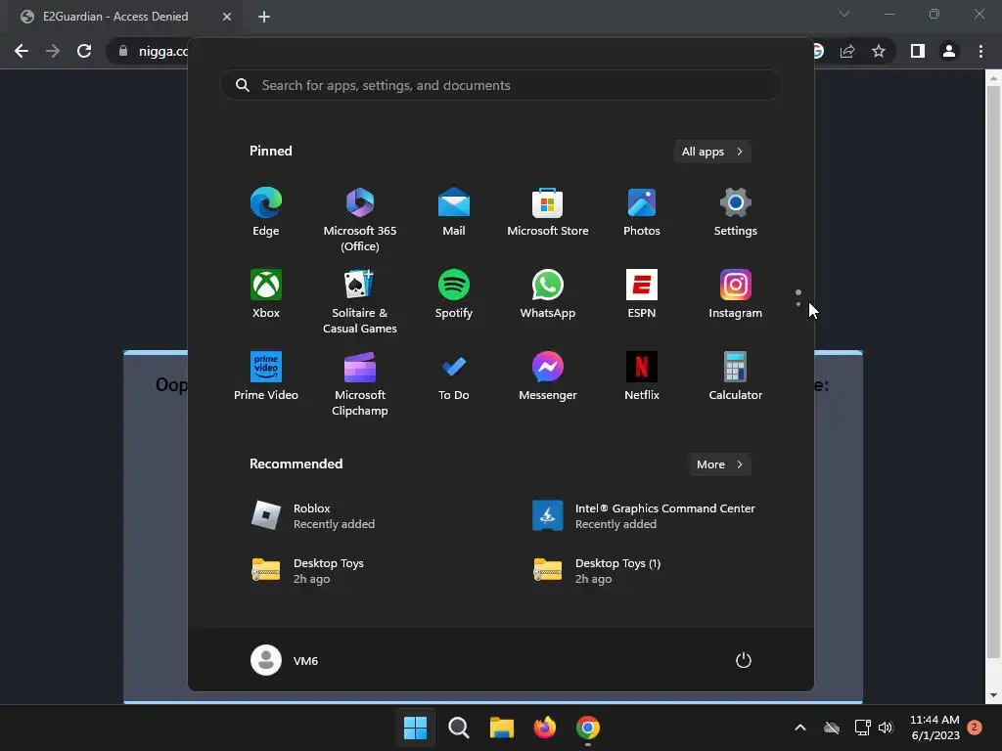The height and width of the screenshot is (751, 1002).
Task: Open a new Chrome tab
Action: (x=264, y=17)
